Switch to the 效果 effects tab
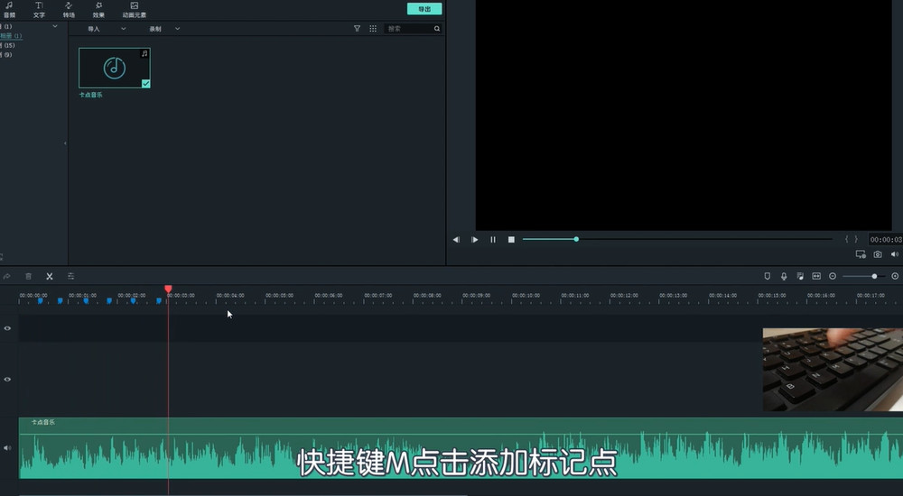Viewport: 903px width, 496px height. point(98,10)
